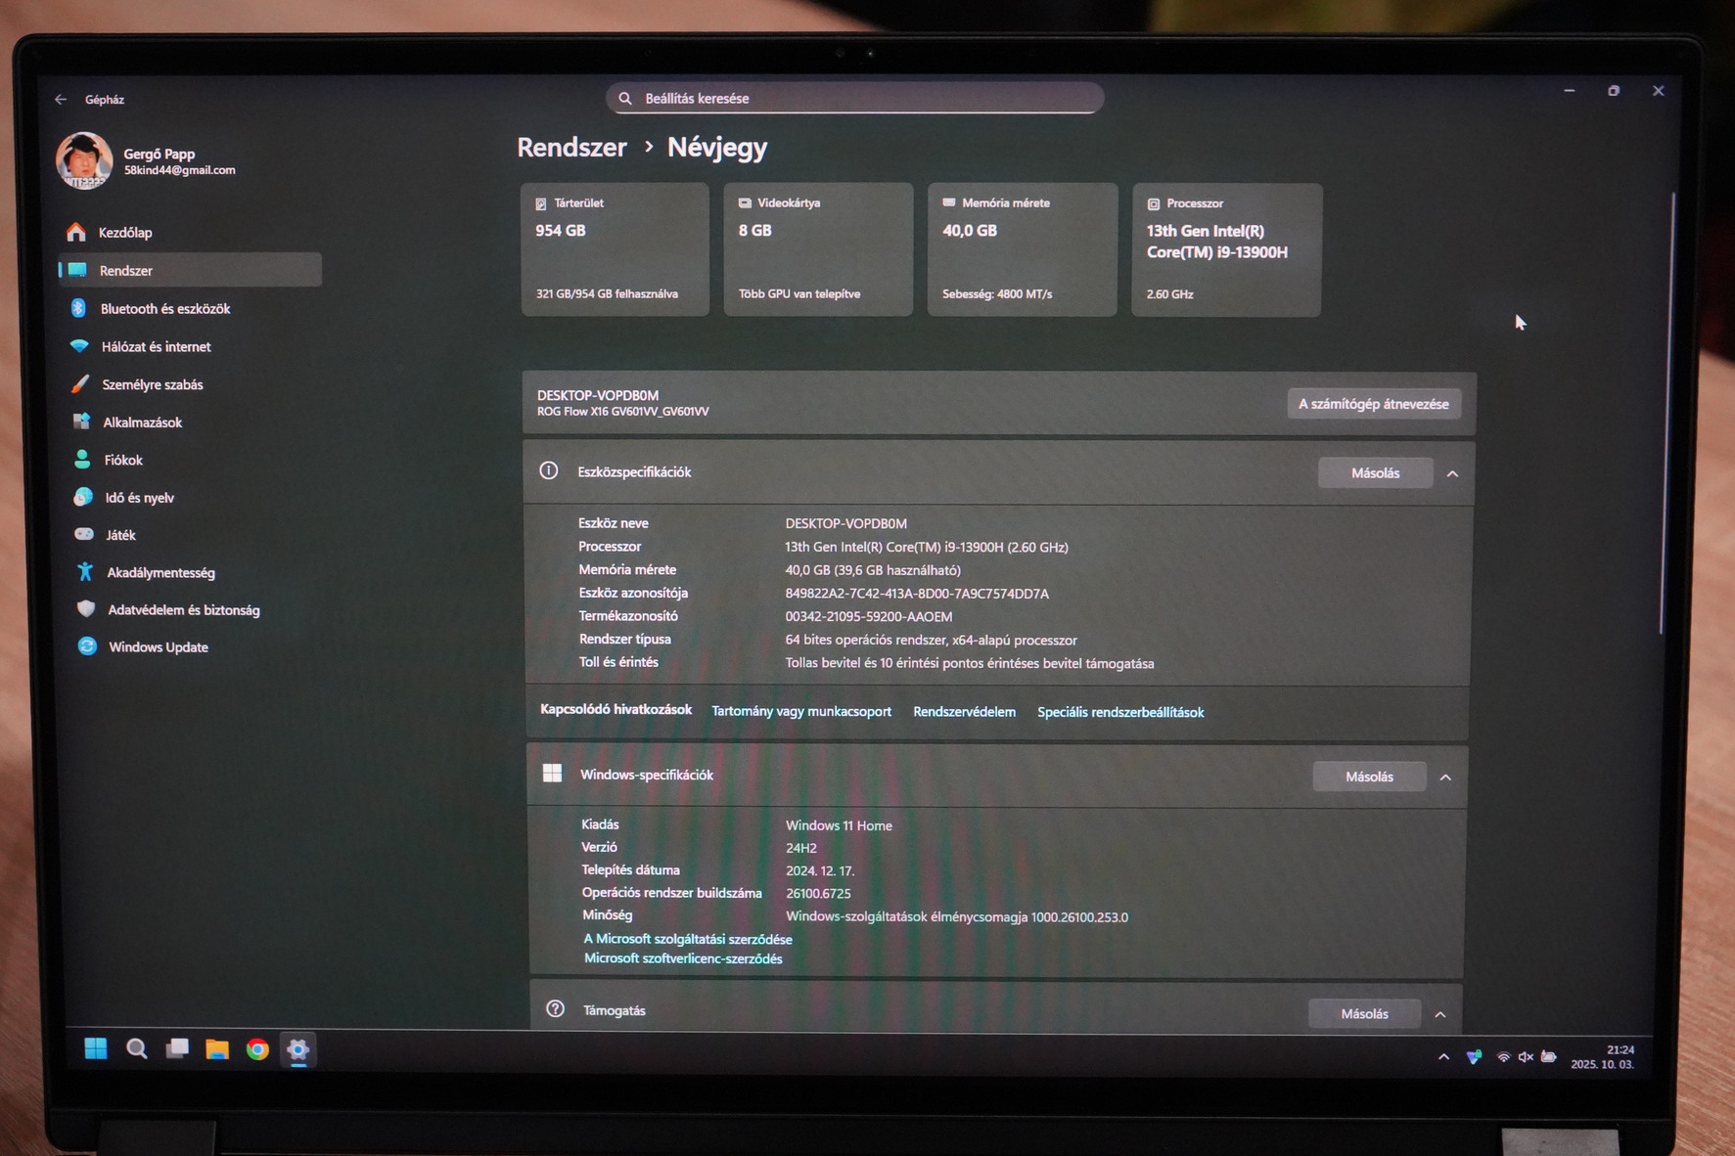The image size is (1735, 1156).
Task: Click the Gergő Papp profile picture
Action: coord(83,160)
